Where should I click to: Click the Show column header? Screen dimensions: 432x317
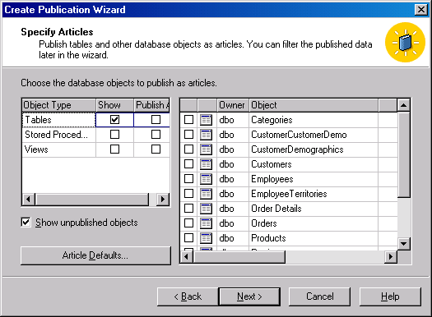[x=114, y=105]
